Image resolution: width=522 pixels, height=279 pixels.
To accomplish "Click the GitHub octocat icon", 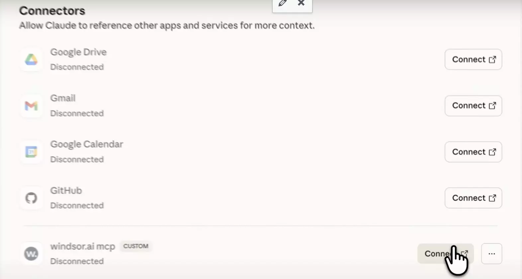I will (31, 198).
